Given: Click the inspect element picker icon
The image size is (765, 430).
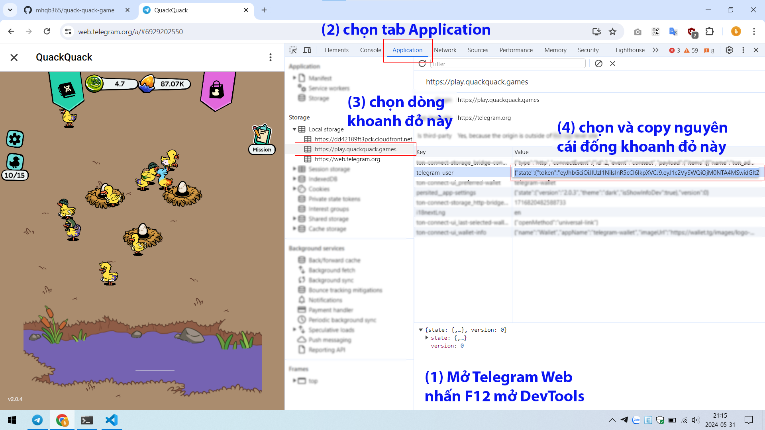Looking at the screenshot, I should point(293,50).
